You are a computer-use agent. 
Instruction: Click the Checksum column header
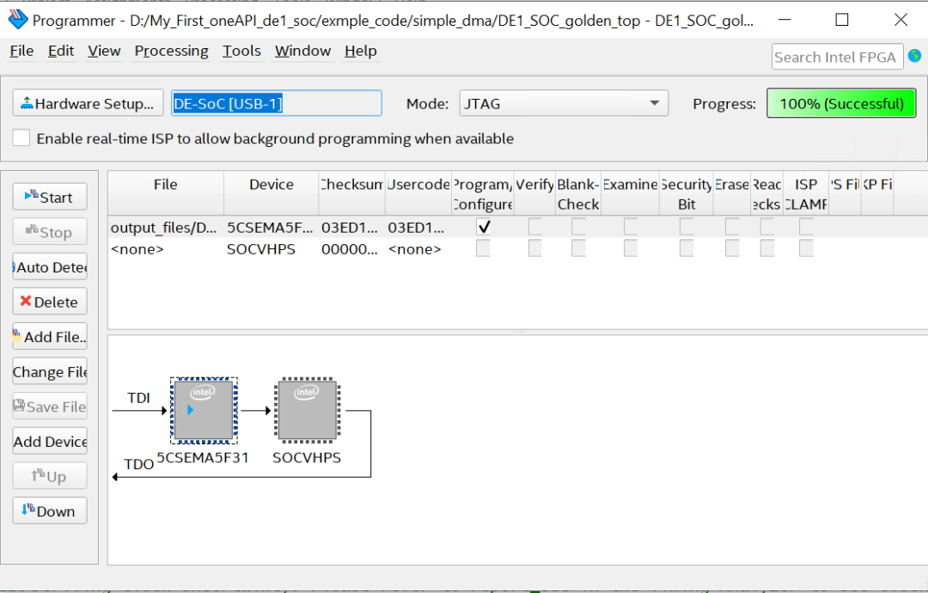pos(351,193)
